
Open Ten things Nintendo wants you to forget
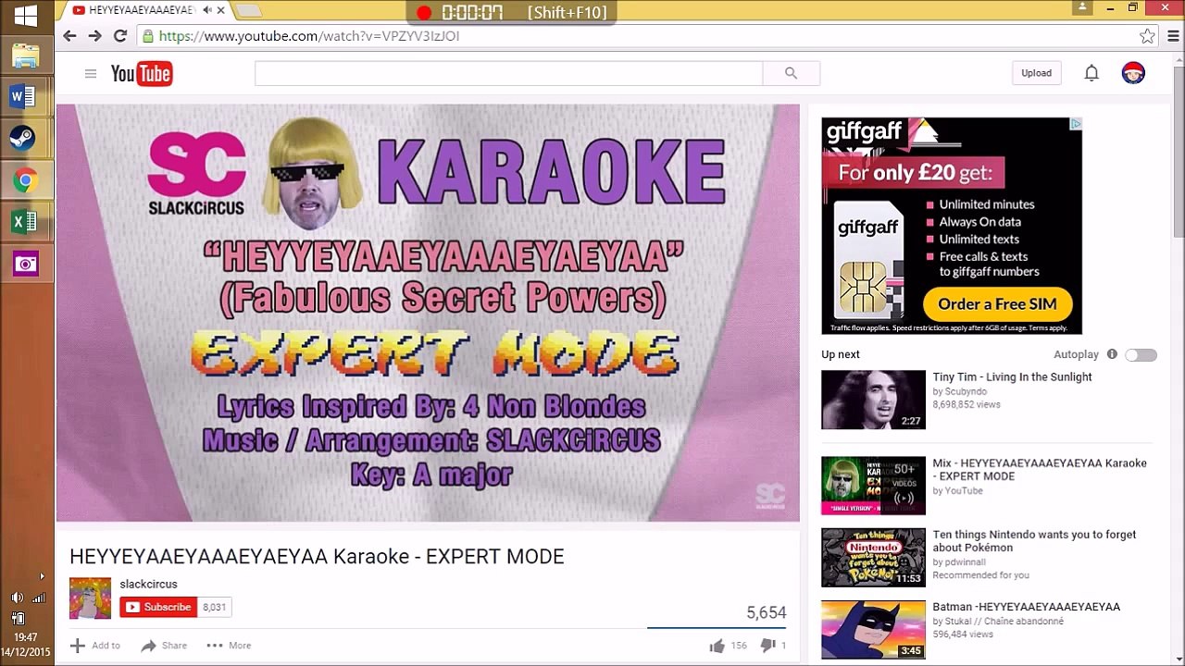tap(1034, 541)
